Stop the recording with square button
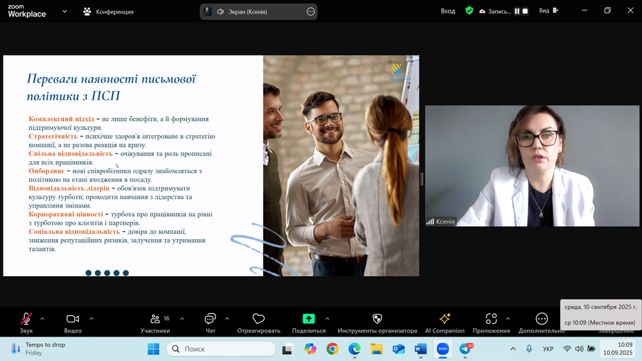The height and width of the screenshot is (361, 642). (x=526, y=11)
